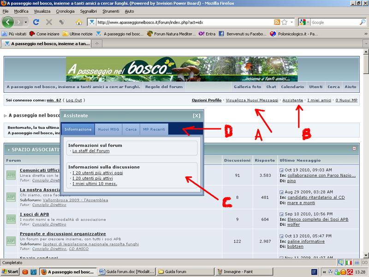369x277 pixels.
Task: Click the page vertical scrollbar down arrow
Action: pos(366,255)
